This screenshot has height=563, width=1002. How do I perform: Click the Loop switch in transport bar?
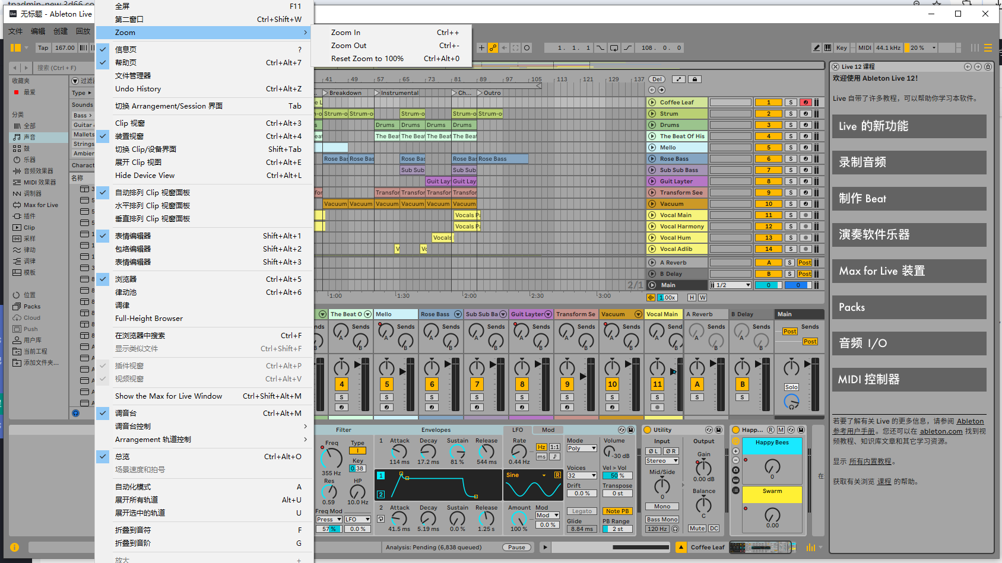click(x=614, y=48)
